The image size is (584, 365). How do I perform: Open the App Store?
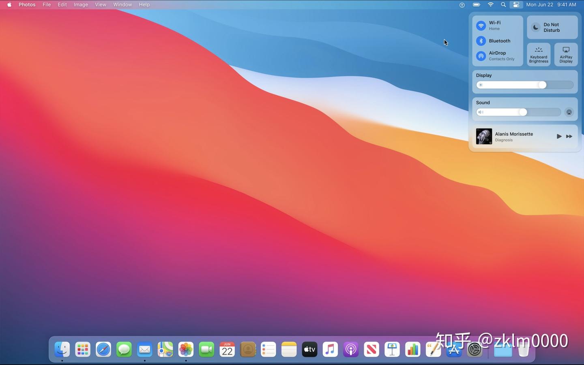[454, 349]
